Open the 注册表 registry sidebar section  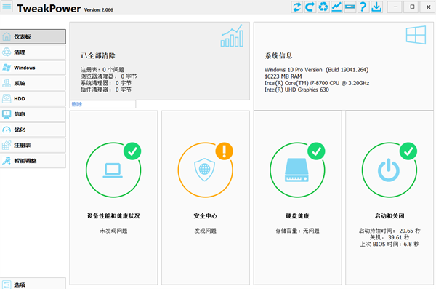[x=33, y=145]
